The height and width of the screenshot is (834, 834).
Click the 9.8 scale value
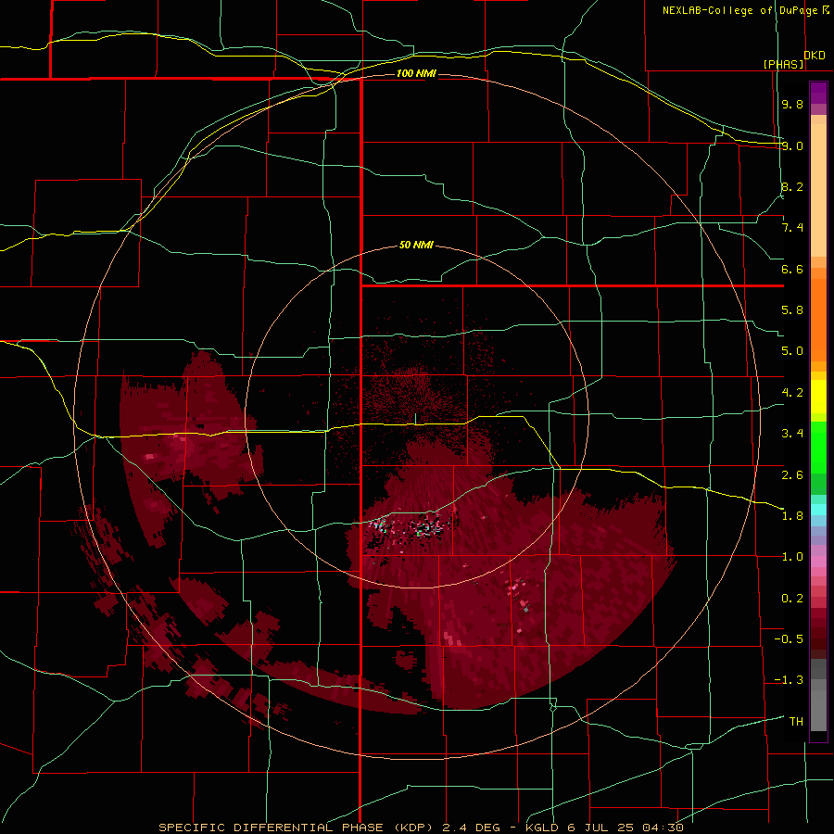coord(792,104)
